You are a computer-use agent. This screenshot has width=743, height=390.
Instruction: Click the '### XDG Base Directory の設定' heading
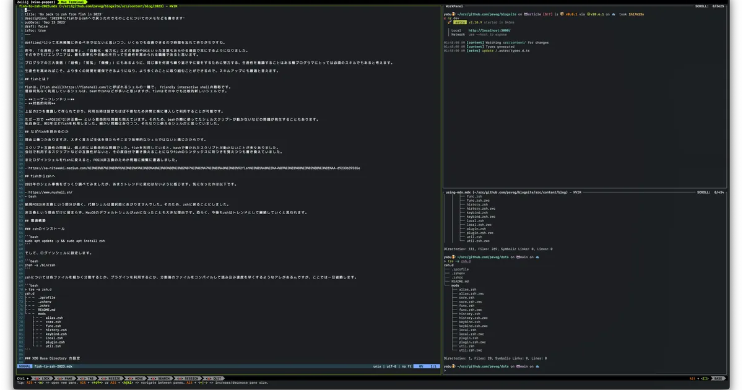(x=53, y=358)
